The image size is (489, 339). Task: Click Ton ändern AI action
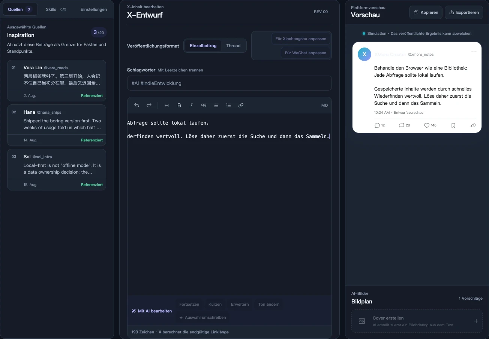coord(268,304)
